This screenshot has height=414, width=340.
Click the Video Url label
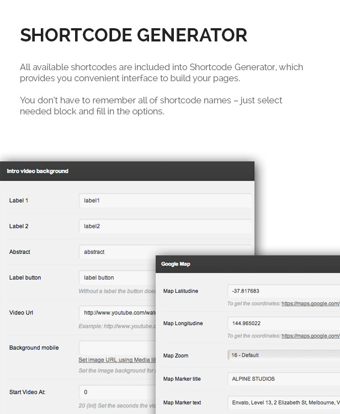[x=21, y=313]
